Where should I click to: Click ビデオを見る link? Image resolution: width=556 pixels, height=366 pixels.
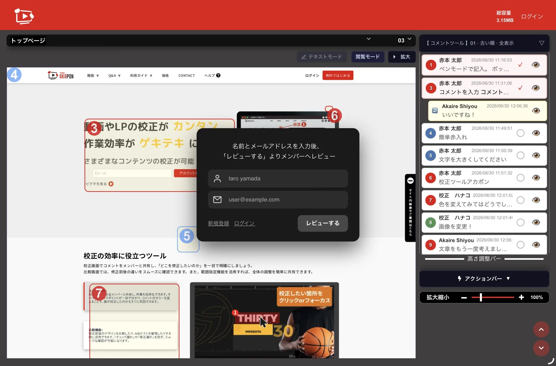96,184
